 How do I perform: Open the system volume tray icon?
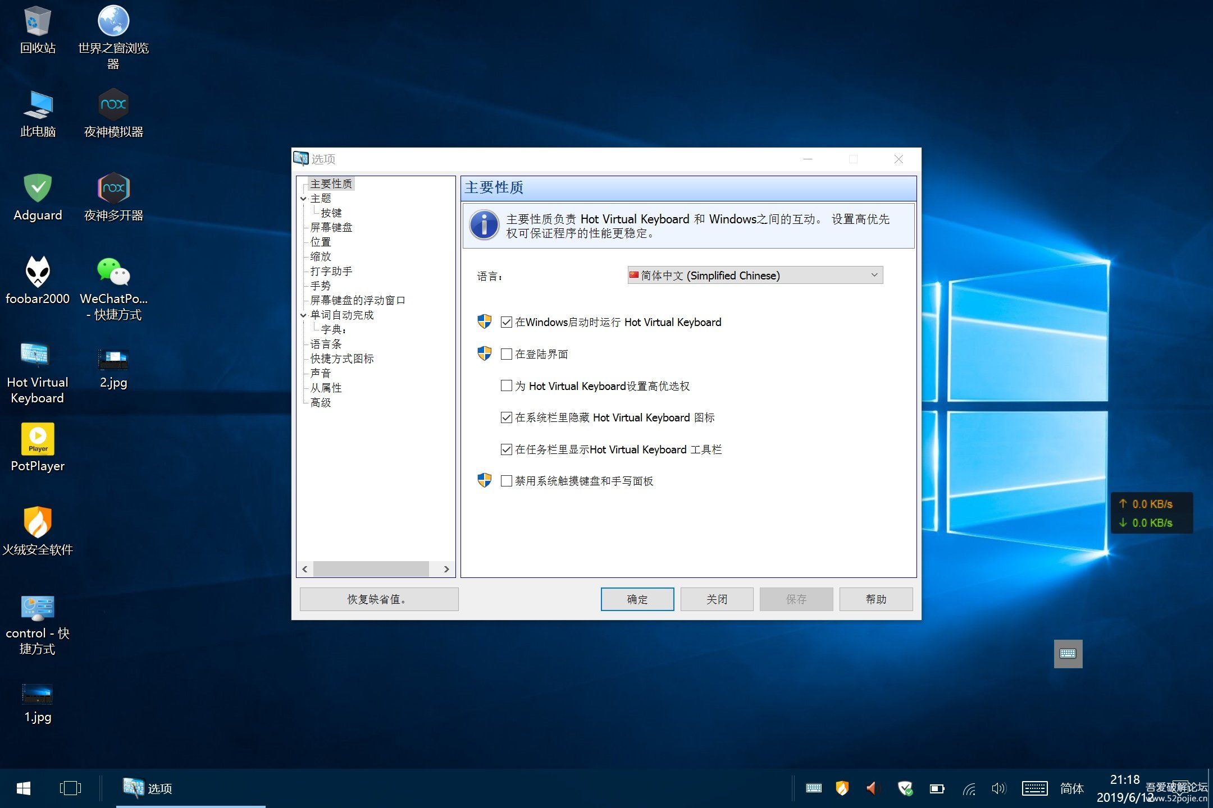click(998, 788)
